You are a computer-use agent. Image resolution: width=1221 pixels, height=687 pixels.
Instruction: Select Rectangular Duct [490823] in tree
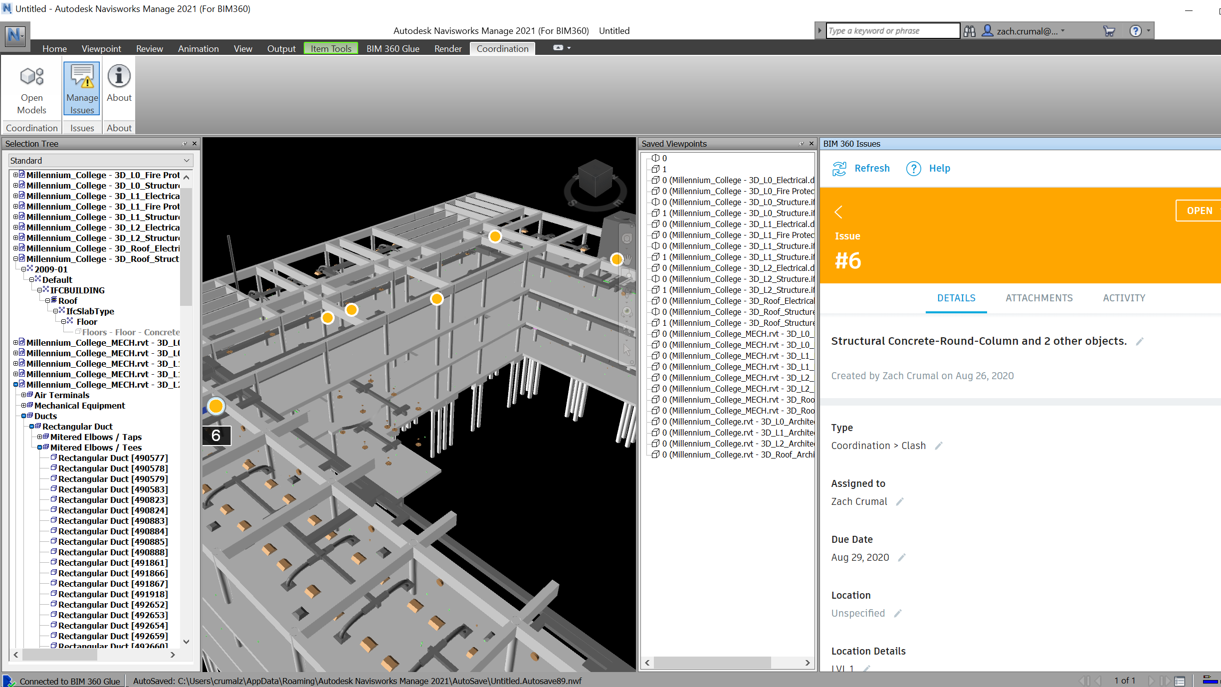(x=113, y=500)
